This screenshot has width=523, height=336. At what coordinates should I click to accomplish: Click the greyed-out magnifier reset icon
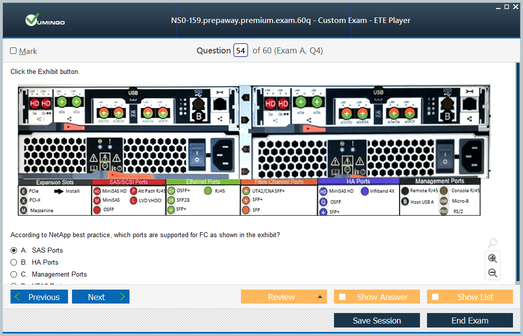[x=492, y=243]
